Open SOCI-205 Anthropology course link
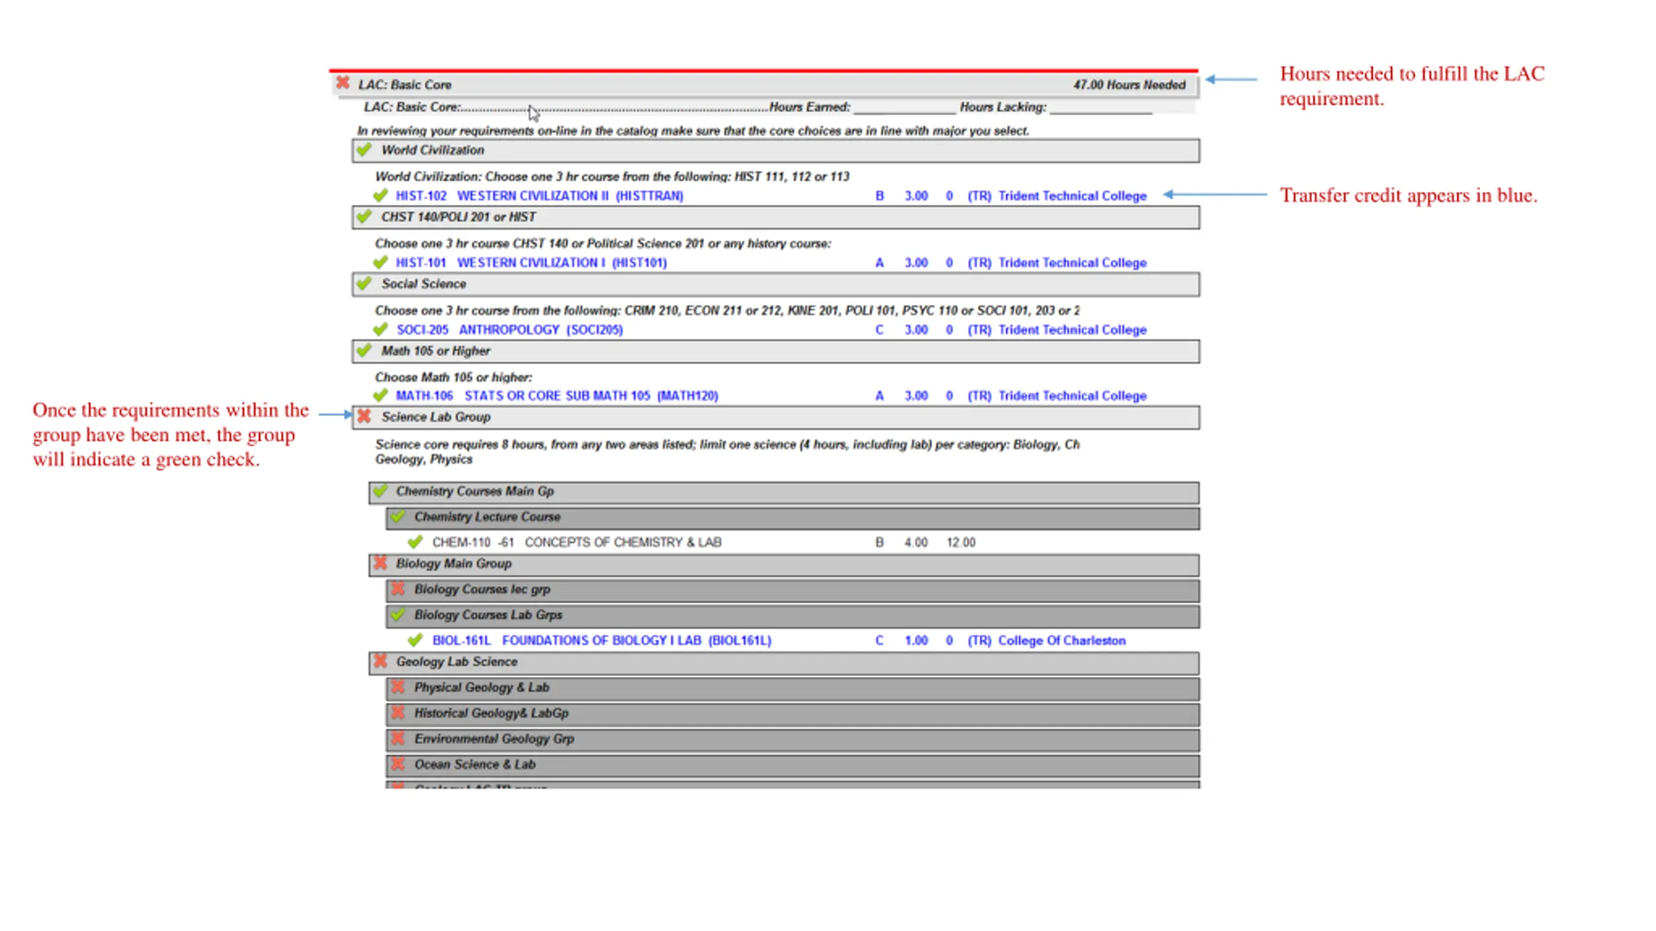This screenshot has height=931, width=1656. (510, 330)
